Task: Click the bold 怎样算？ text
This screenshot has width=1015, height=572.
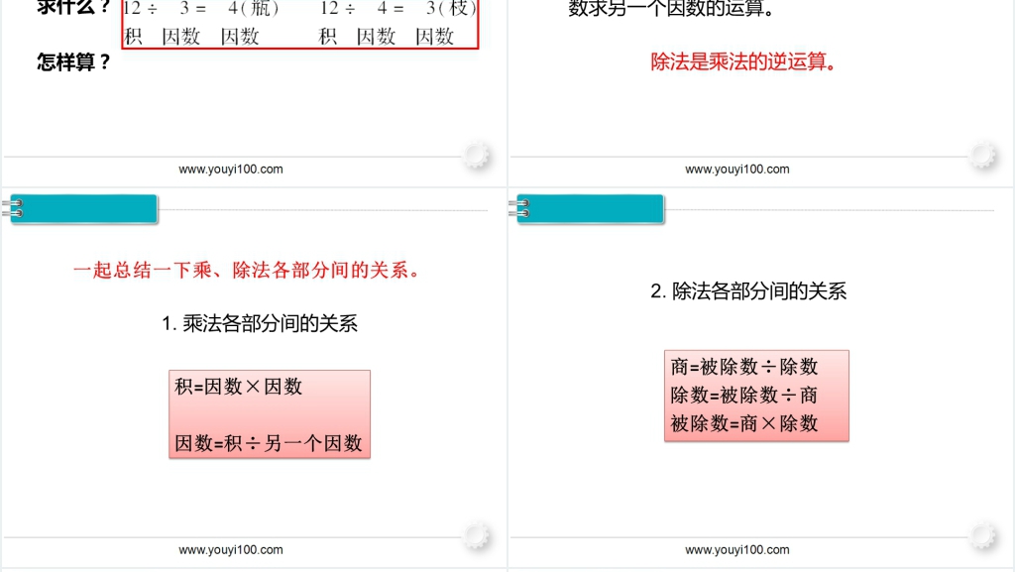Action: pos(74,62)
